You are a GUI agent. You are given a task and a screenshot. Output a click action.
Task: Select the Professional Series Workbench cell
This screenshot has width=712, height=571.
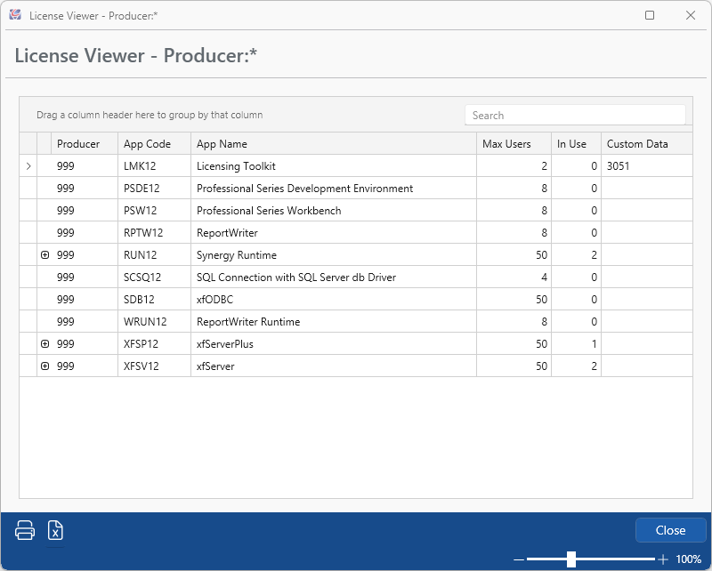click(333, 211)
